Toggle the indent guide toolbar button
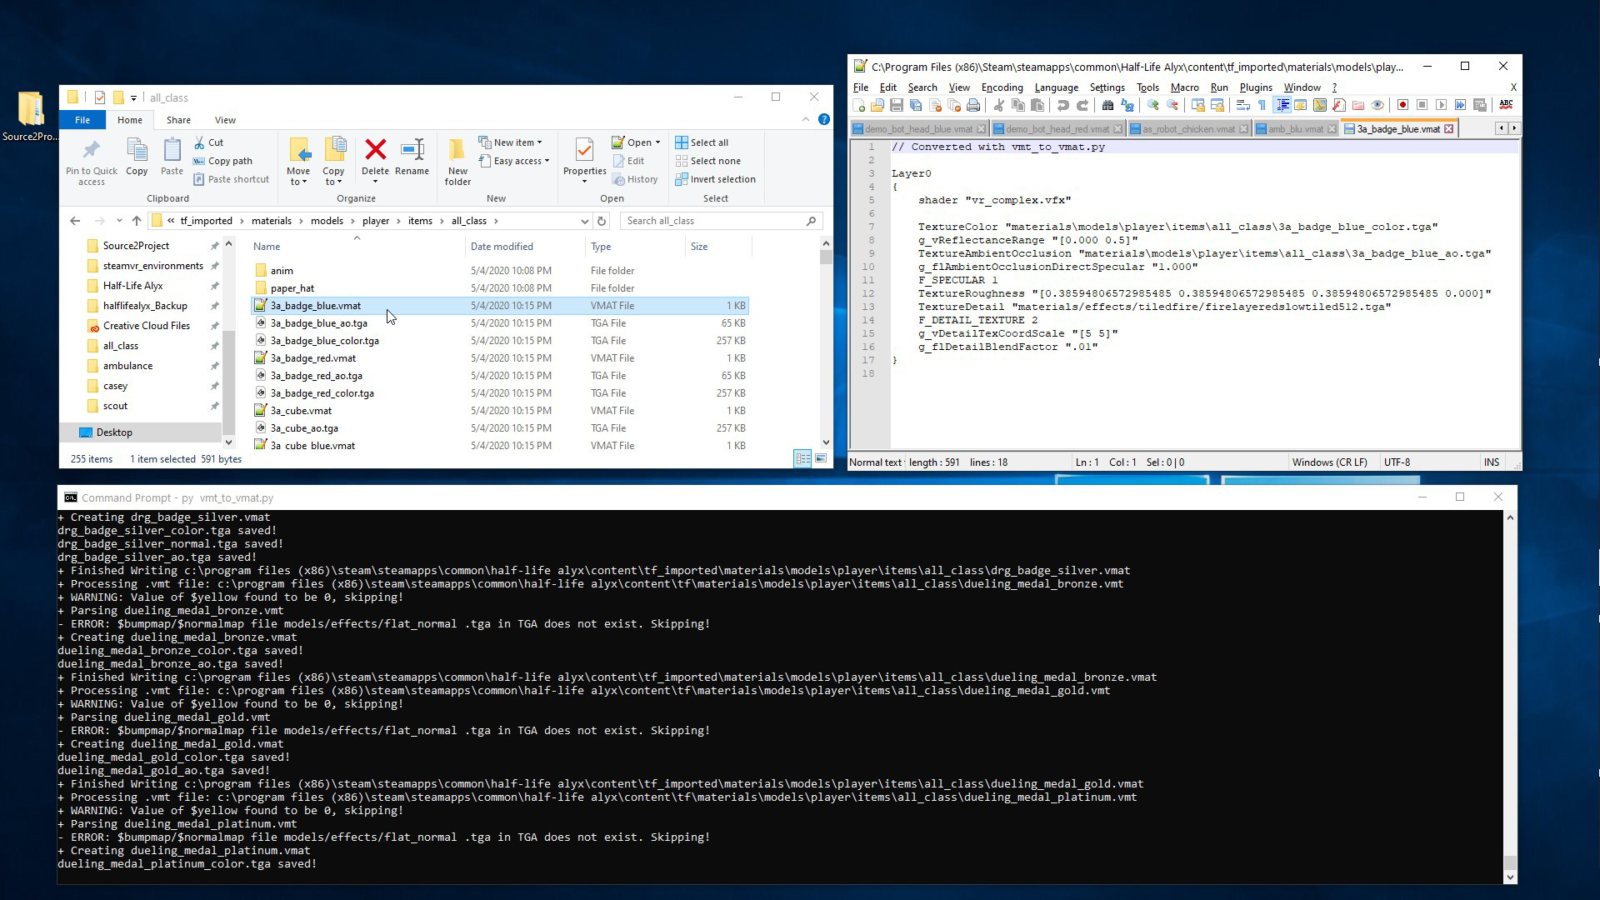Viewport: 1600px width, 900px height. coord(1282,105)
